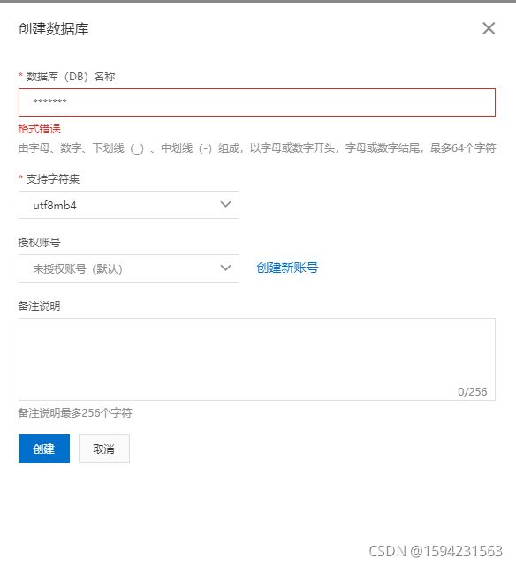Click the blue 创建 button

click(x=44, y=449)
